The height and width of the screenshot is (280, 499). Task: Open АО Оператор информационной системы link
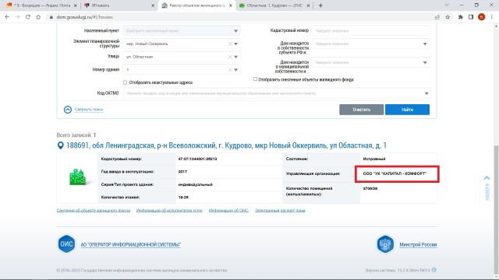[130, 244]
